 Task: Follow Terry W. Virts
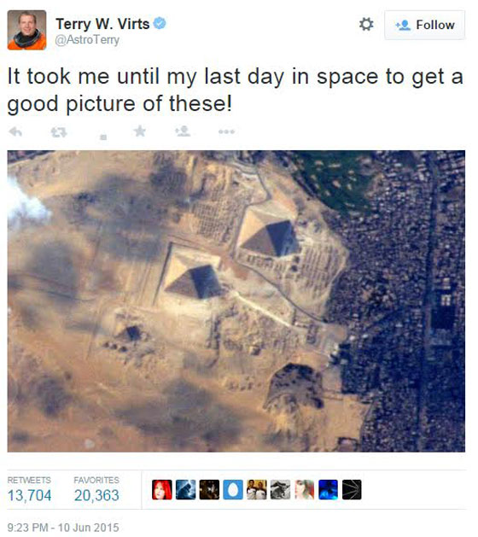[x=424, y=25]
